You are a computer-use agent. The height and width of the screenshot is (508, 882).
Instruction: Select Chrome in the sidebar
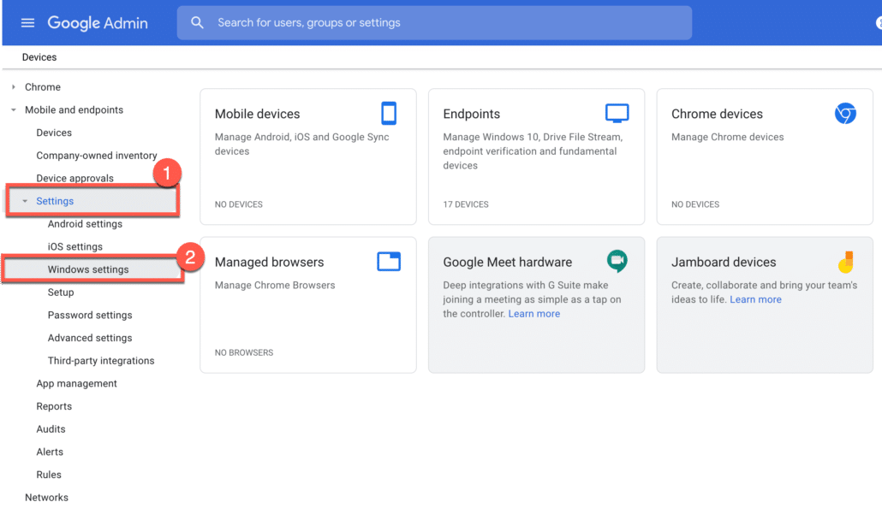point(43,87)
